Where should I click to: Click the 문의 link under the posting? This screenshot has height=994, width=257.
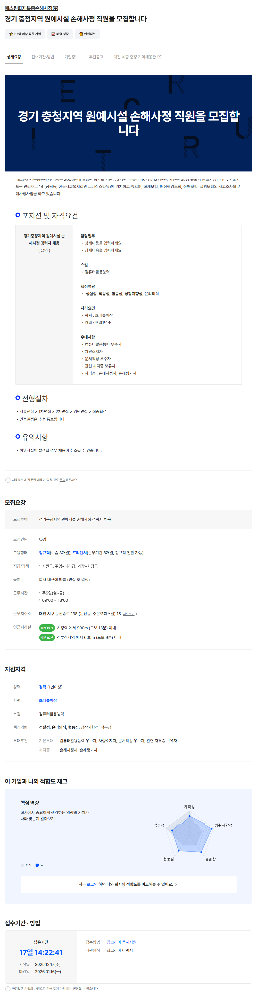[62, 480]
